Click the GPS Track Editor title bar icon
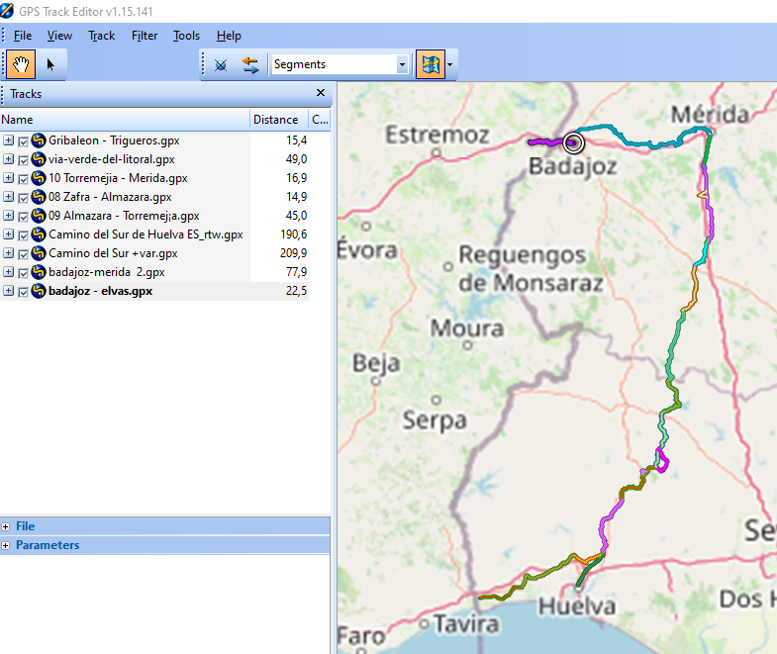 click(8, 11)
